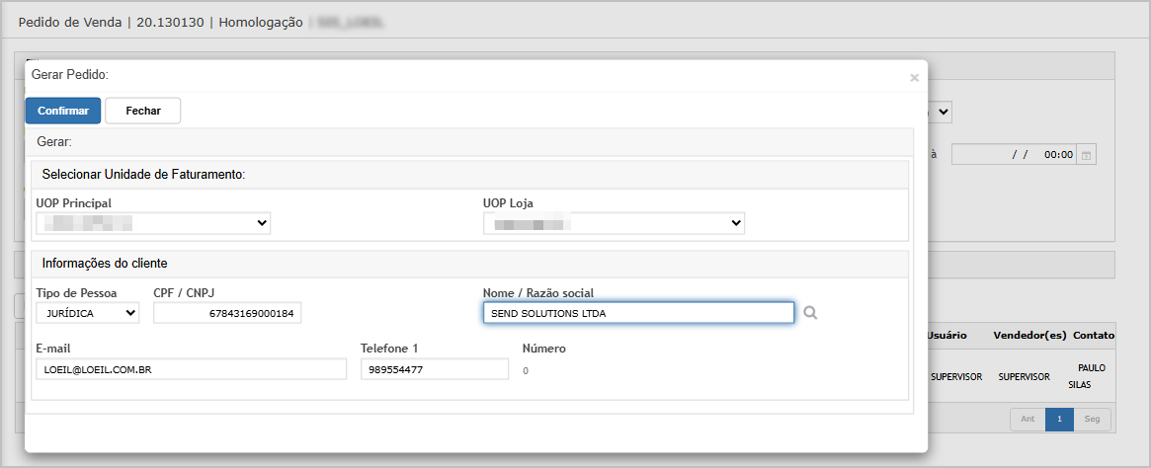Click into the E-mail field
Image resolution: width=1151 pixels, height=468 pixels.
coord(191,369)
